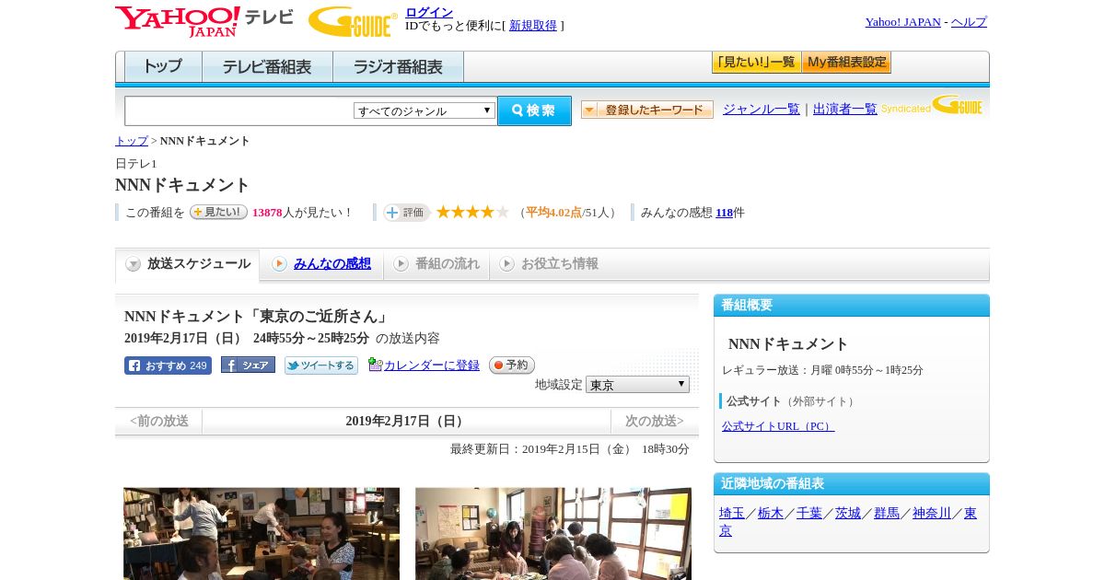Select the ラジオ番組表 tab
Screen dimensions: 1105x580
point(398,67)
